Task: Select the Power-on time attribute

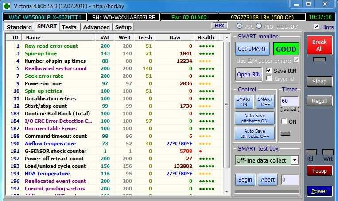Action: [x=114, y=83]
